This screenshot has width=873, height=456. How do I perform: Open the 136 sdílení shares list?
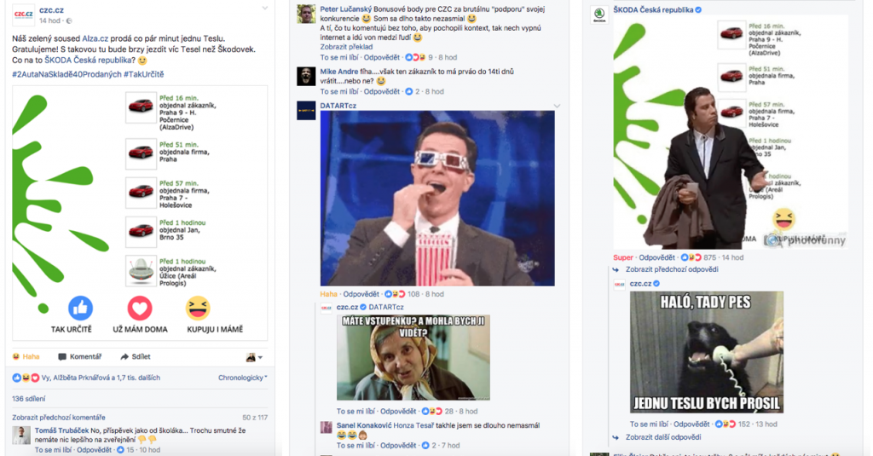29,399
